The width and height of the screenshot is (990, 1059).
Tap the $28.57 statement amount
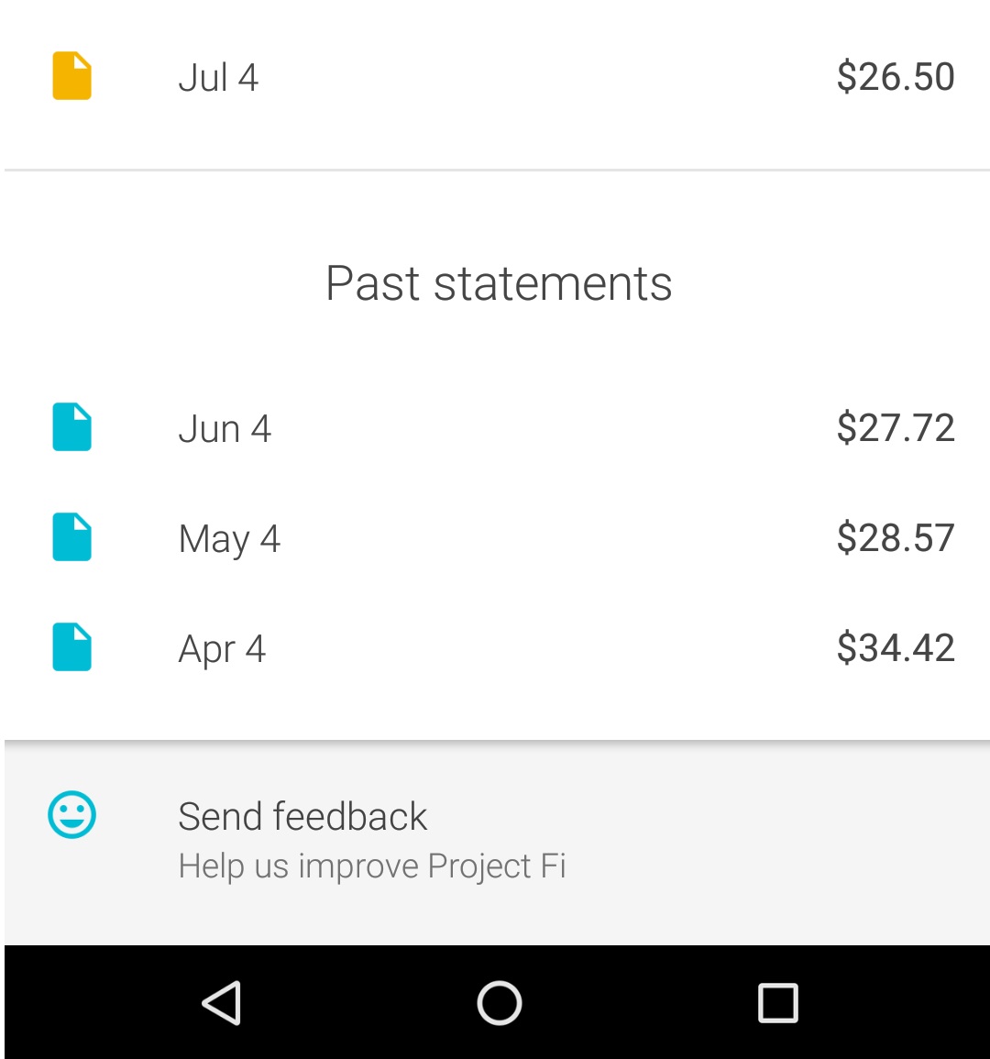pyautogui.click(x=895, y=538)
